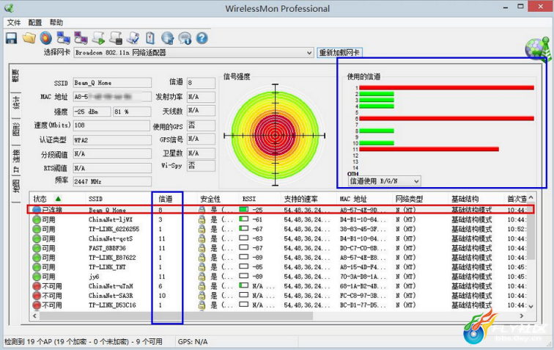Click the red unavailable icon for ChinaNet-SA3R
Image resolution: width=554 pixels, height=350 pixels.
[x=37, y=296]
